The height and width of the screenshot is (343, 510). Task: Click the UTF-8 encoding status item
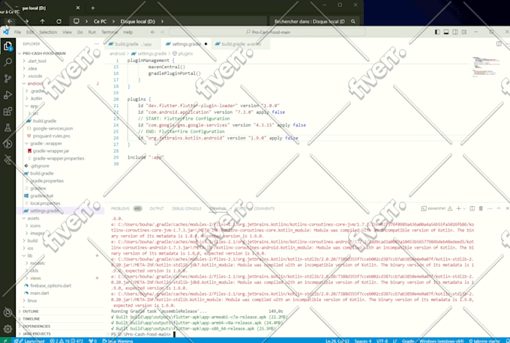click(382, 341)
